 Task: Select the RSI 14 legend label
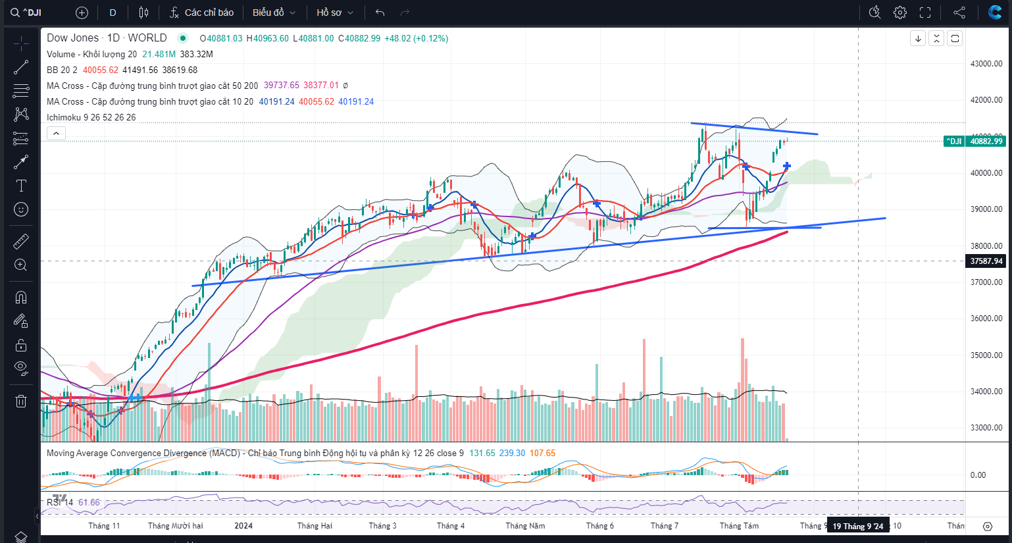(60, 502)
